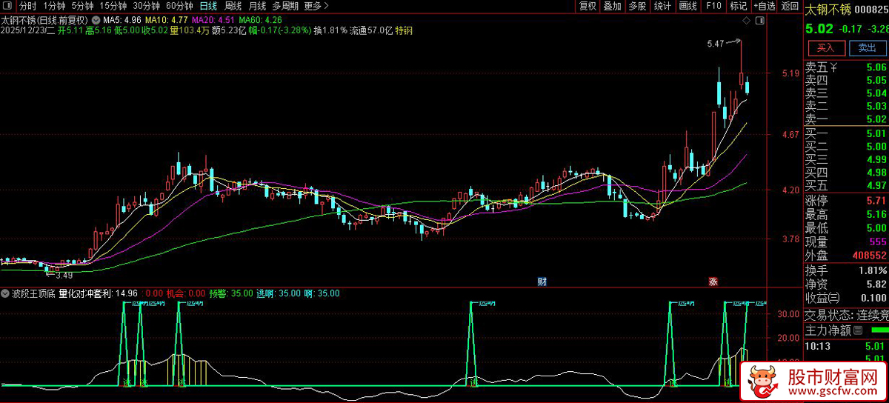
Task: Toggle the left side panel icon
Action: pyautogui.click(x=8, y=6)
